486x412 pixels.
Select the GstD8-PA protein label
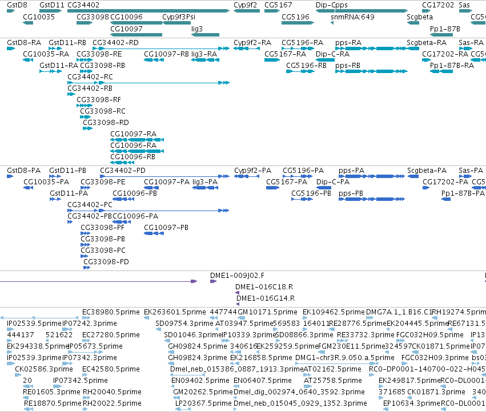pyautogui.click(x=23, y=171)
